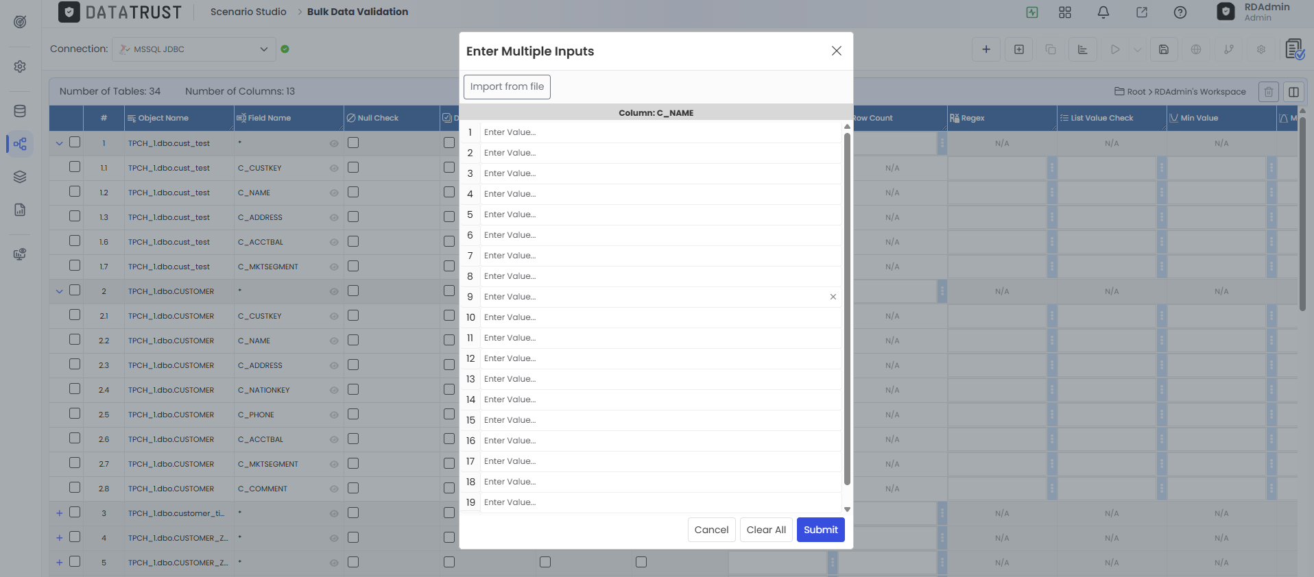This screenshot has width=1314, height=577.
Task: Select row checkbox for row 2.8 C_COMMENT
Action: point(75,488)
